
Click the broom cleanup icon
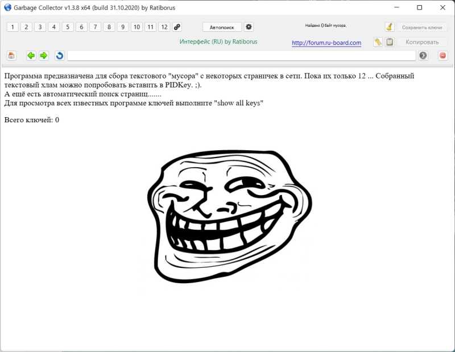[390, 27]
